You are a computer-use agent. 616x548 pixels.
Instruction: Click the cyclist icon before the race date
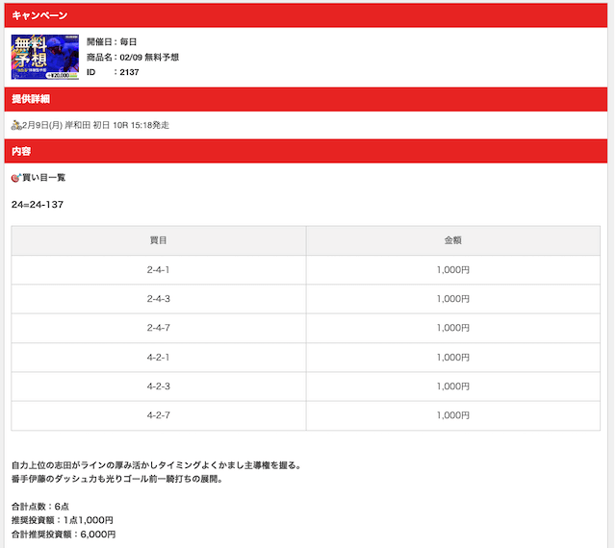[x=16, y=125]
